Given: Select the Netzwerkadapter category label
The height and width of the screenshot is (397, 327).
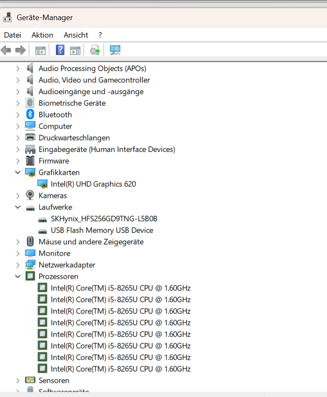Looking at the screenshot, I should click(x=67, y=265).
